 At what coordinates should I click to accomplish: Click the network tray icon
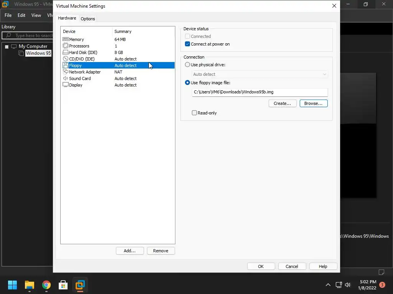[x=339, y=285]
